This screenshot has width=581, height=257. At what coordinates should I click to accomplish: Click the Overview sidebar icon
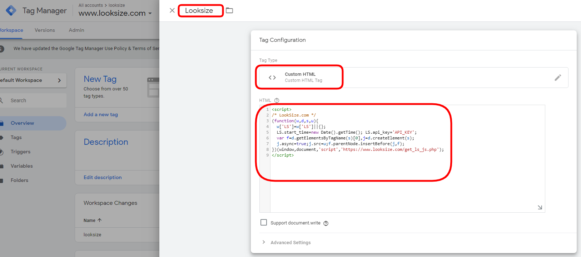pyautogui.click(x=1, y=123)
